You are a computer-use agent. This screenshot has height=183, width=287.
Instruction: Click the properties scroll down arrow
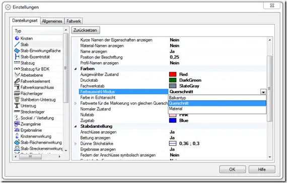pos(269,157)
